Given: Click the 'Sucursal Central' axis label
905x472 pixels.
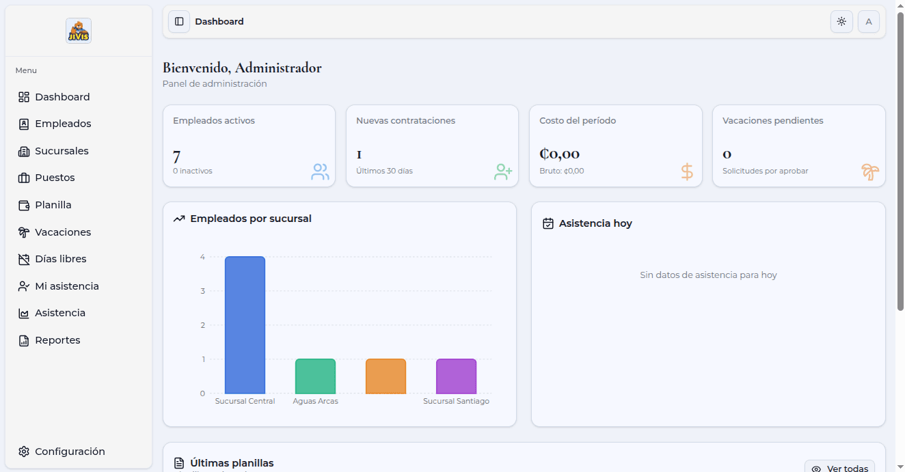Looking at the screenshot, I should [x=245, y=402].
